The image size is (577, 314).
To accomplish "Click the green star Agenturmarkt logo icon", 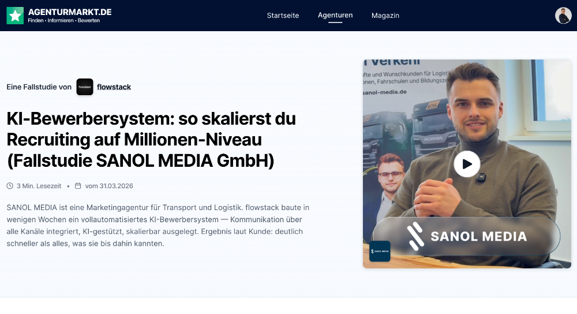I will click(x=15, y=16).
